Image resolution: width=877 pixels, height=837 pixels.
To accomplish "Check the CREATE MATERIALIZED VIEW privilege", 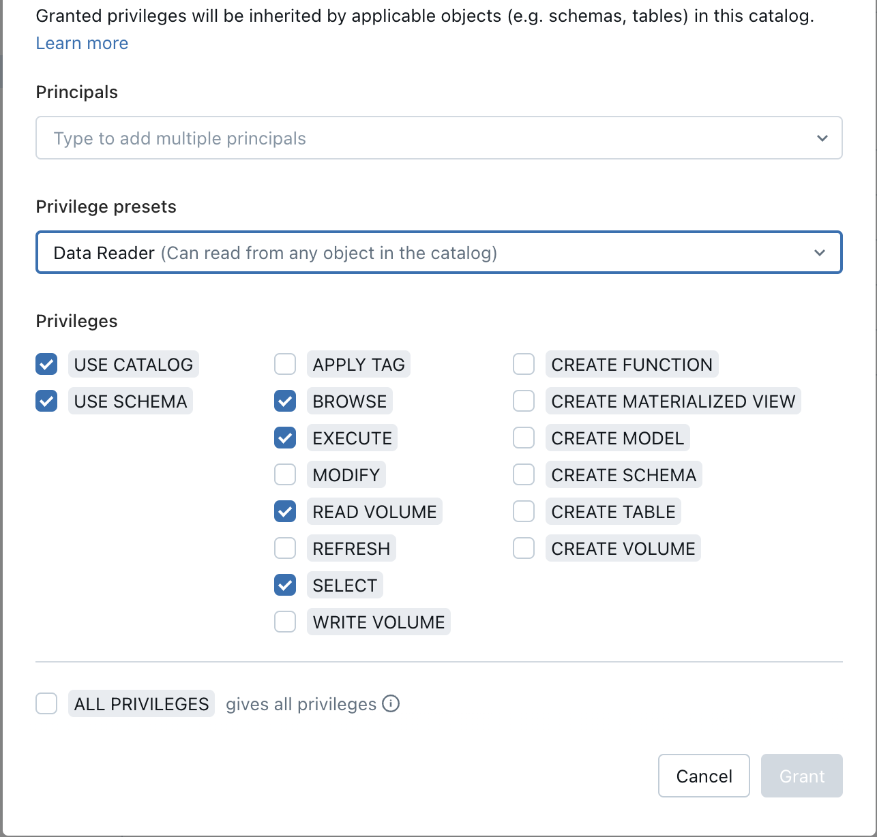I will tap(523, 401).
